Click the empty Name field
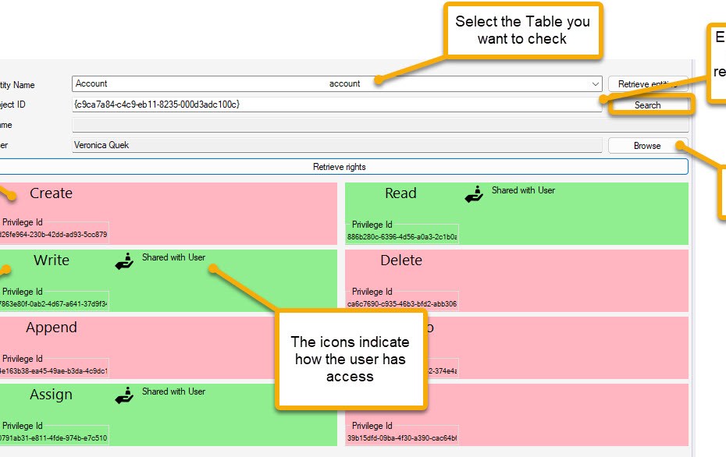The width and height of the screenshot is (726, 457). pos(380,125)
